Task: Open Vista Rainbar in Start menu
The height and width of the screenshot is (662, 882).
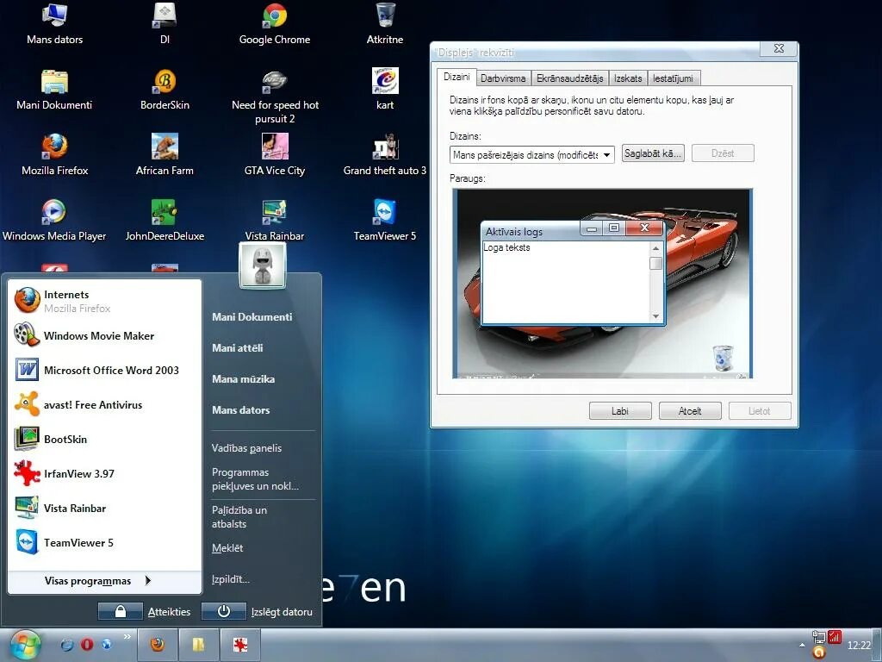Action: pyautogui.click(x=104, y=508)
